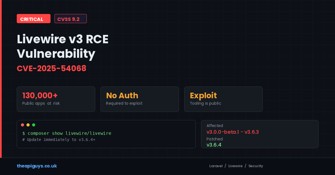Image resolution: width=335 pixels, height=175 pixels.
Task: Select affected version range v3.0.0-beta.1 - v3.6.3
Action: [x=233, y=132]
